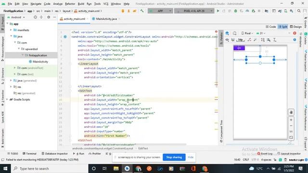Open project panel settings gear
The image size is (308, 173).
pos(49,17)
